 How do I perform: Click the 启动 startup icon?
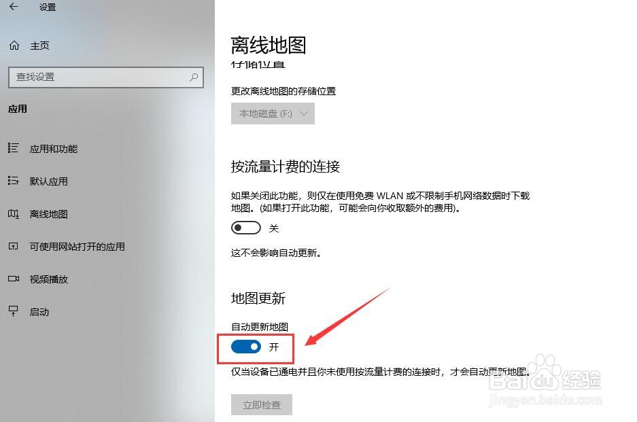[14, 311]
